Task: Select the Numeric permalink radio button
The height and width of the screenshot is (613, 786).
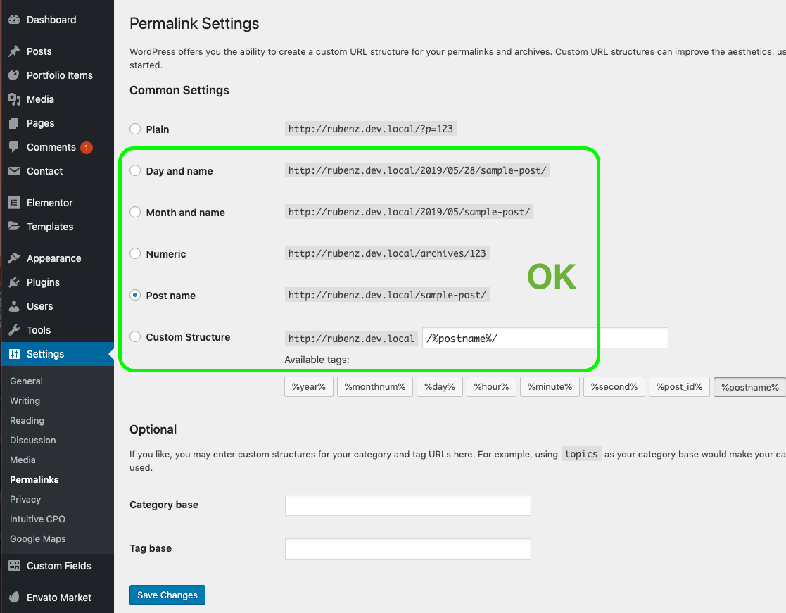Action: (135, 254)
